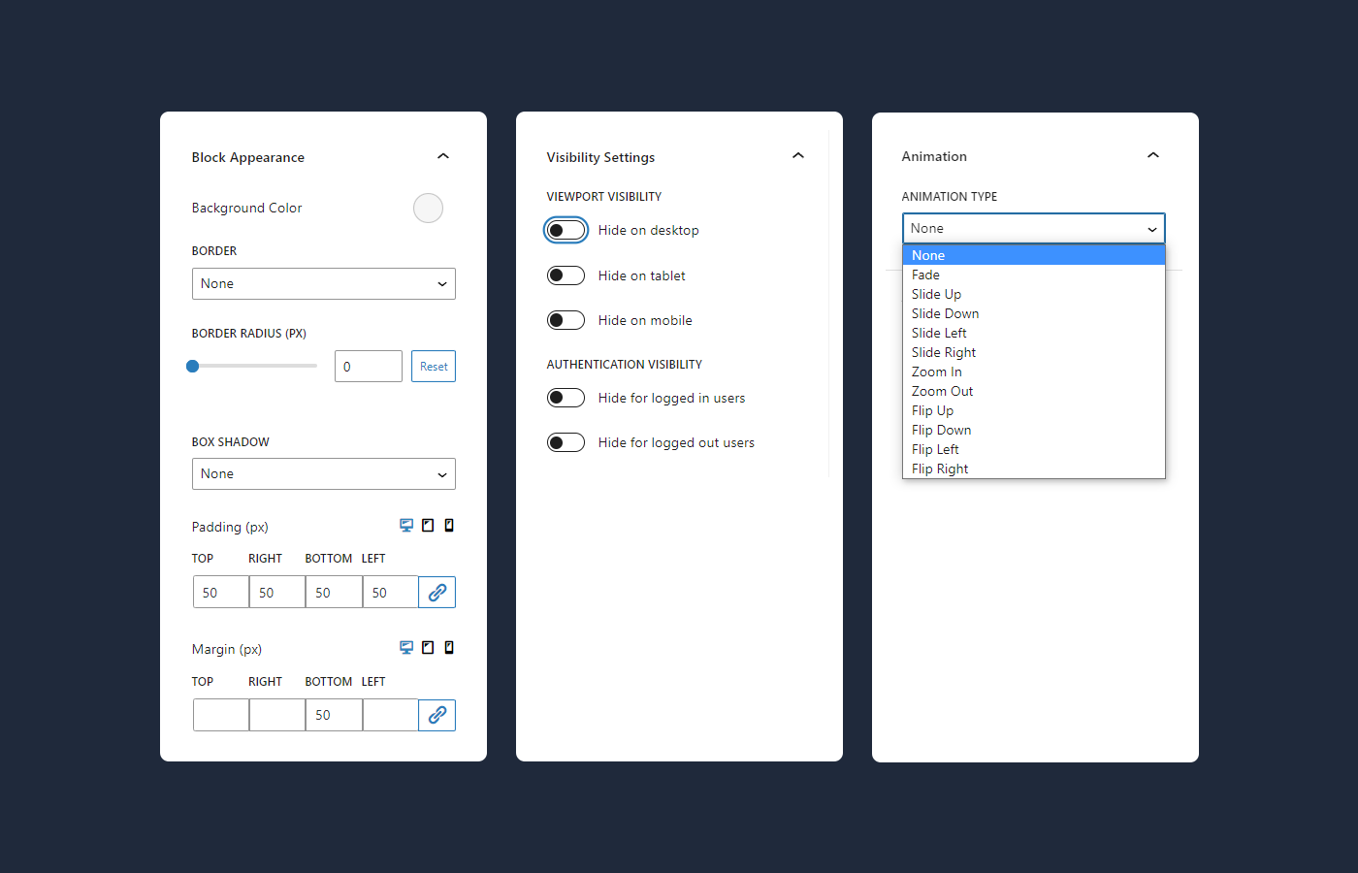Choose Flip Right animation option
The height and width of the screenshot is (873, 1358).
click(1034, 469)
